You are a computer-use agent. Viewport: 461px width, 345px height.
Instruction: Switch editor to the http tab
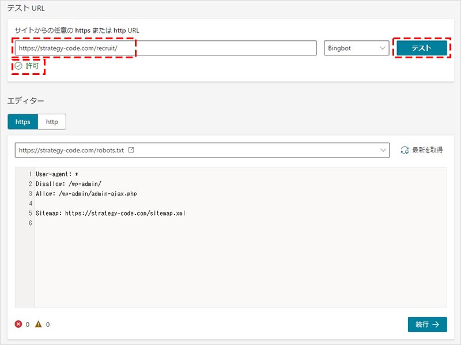click(x=52, y=122)
